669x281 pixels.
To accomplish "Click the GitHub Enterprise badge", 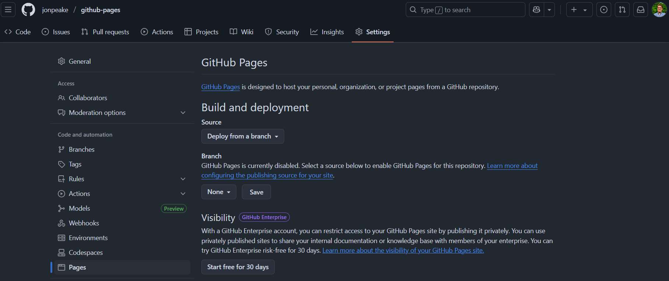I will (x=264, y=217).
